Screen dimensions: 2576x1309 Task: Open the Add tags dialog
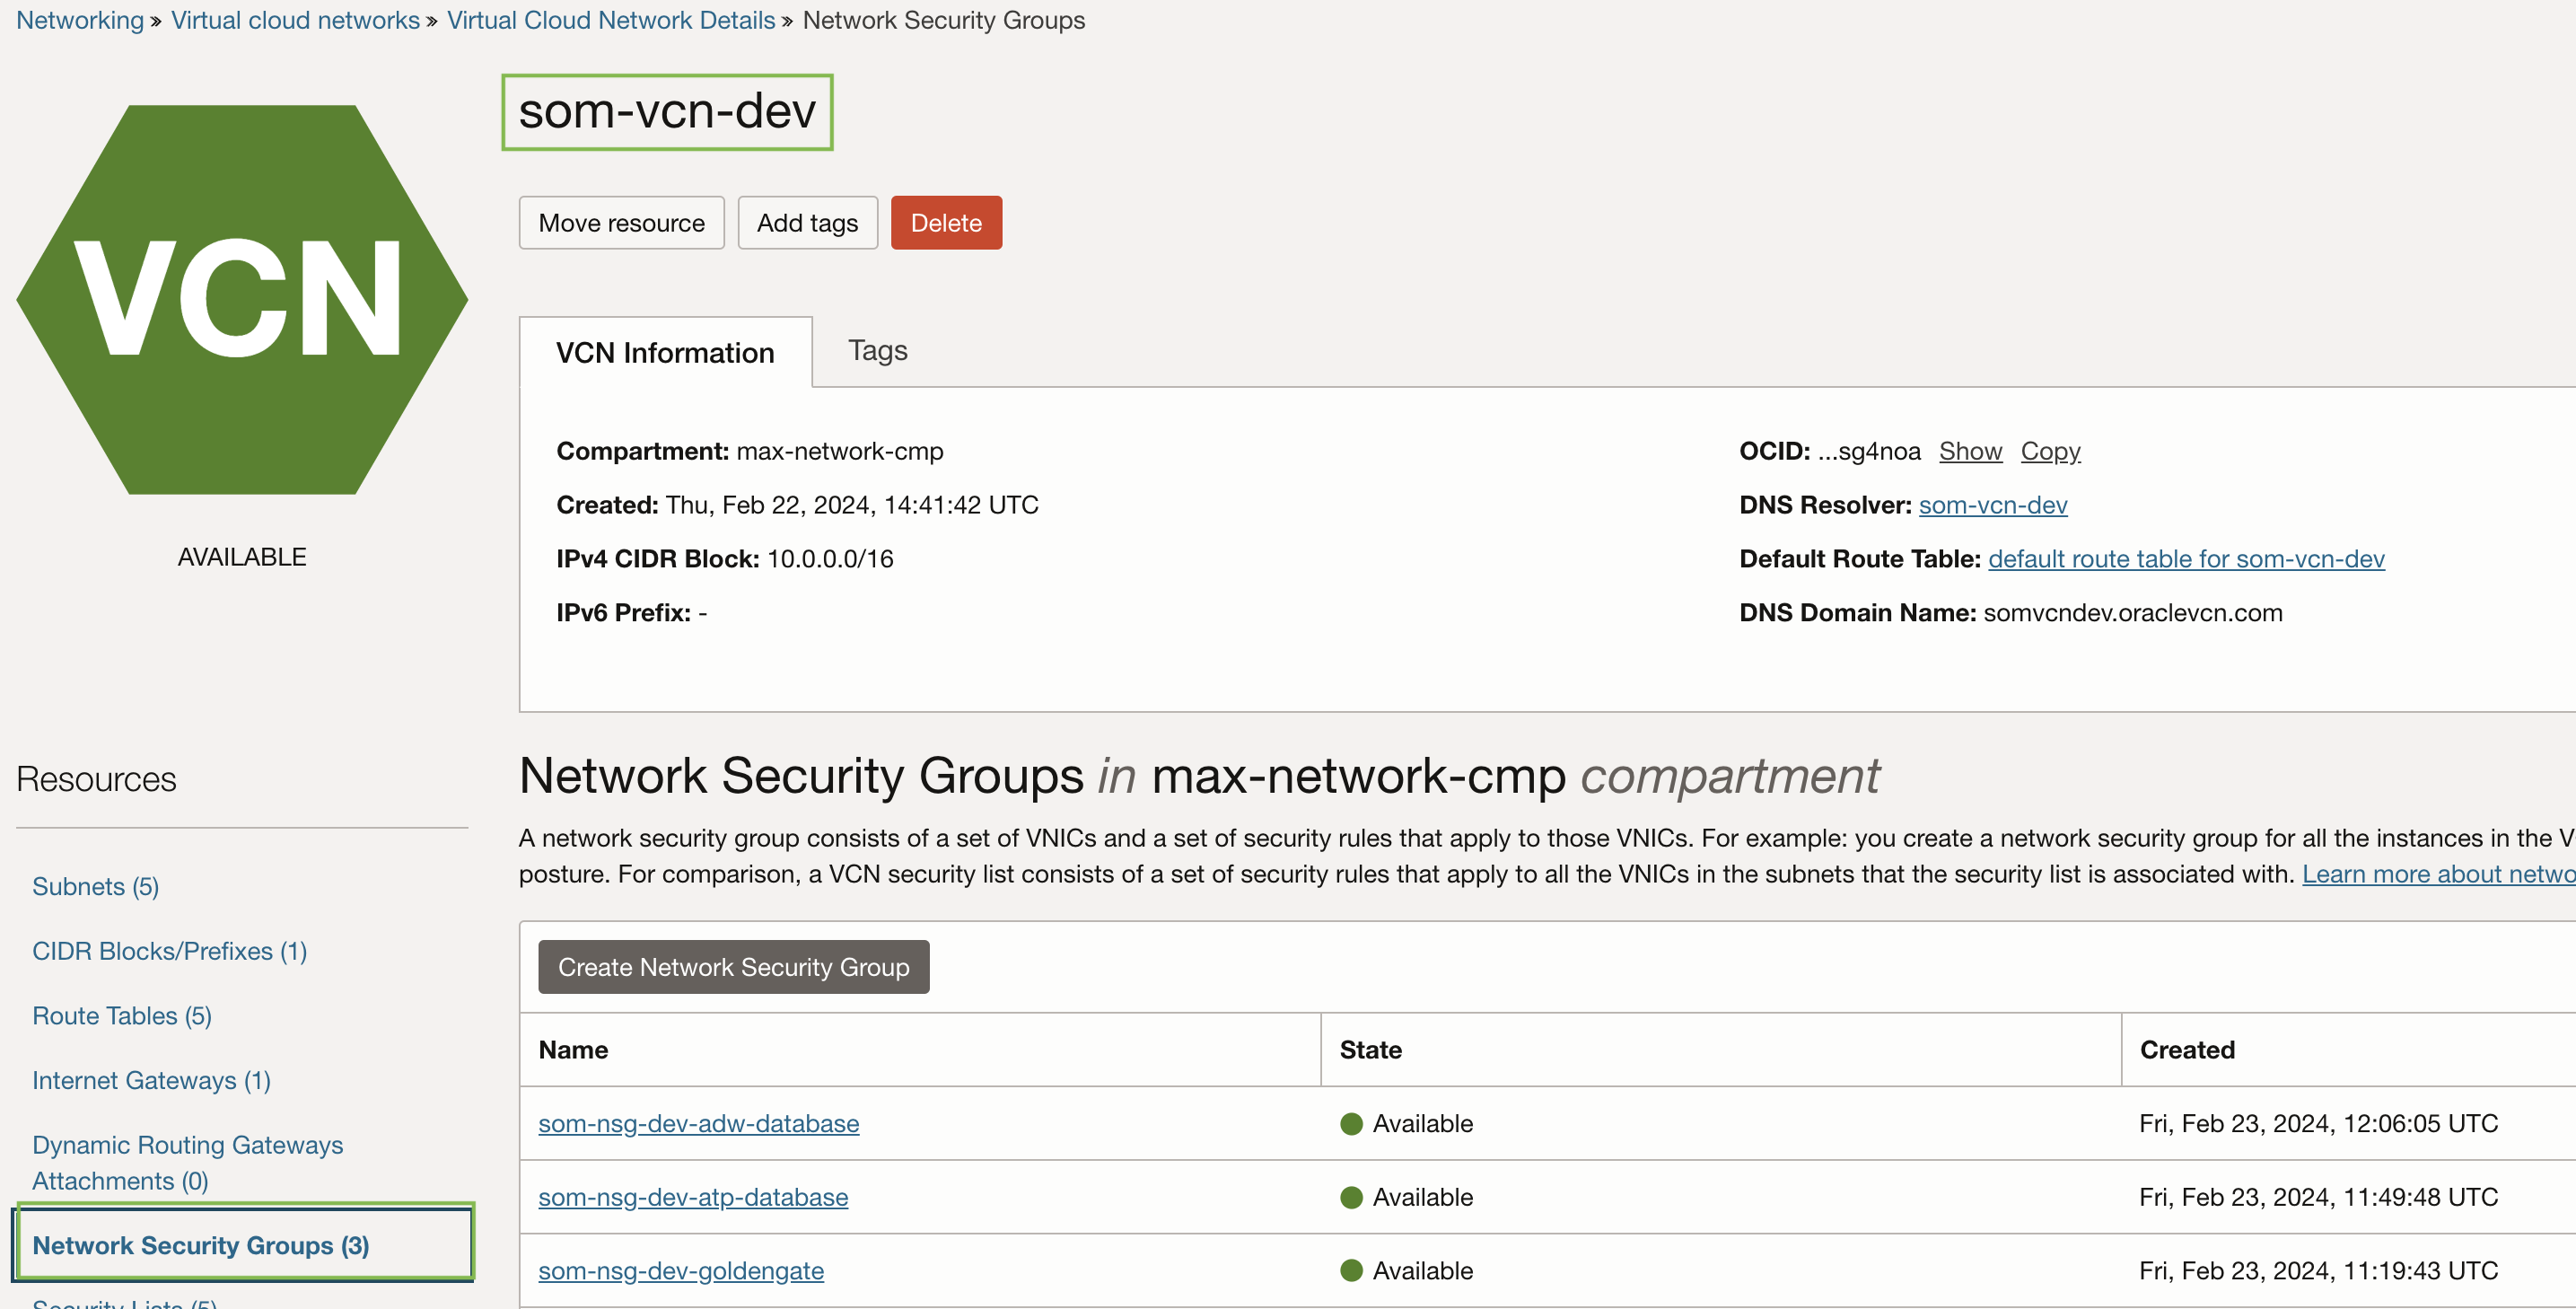(x=807, y=222)
